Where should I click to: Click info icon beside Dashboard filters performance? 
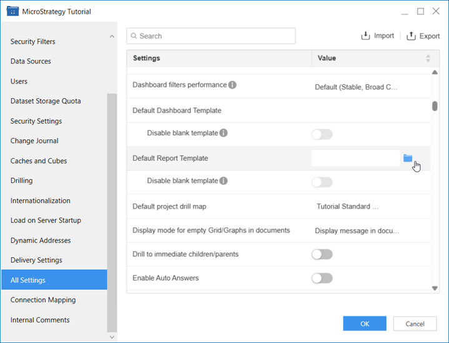232,85
